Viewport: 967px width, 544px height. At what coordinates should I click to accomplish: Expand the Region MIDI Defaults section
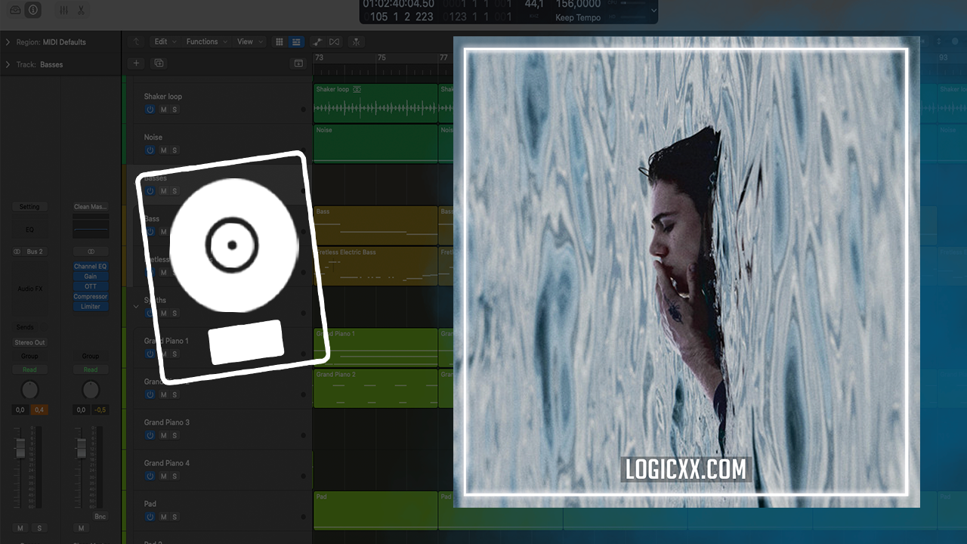[x=8, y=42]
